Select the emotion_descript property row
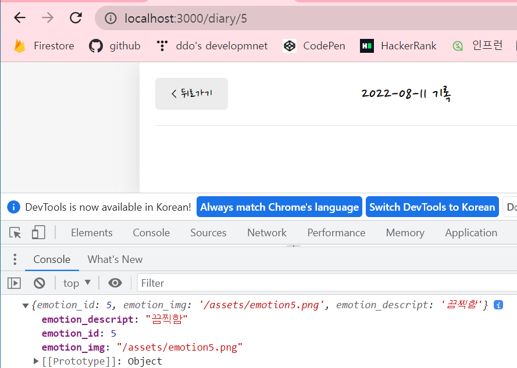This screenshot has height=368, width=517. pyautogui.click(x=115, y=320)
